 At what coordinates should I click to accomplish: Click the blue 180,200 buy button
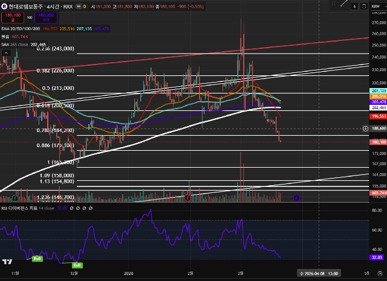46,17
